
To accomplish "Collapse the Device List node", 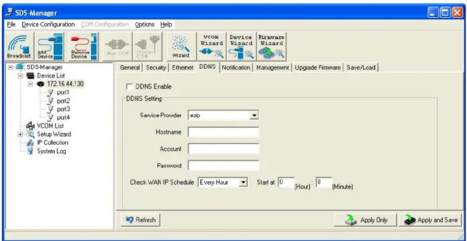I will 21,76.
